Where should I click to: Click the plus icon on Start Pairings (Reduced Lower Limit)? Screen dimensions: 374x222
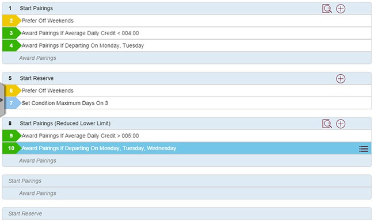click(x=341, y=124)
